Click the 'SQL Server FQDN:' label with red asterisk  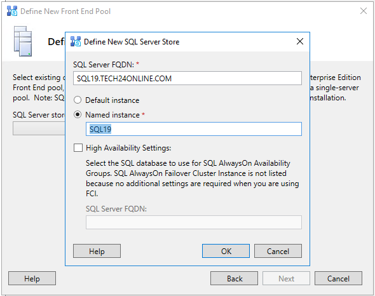(x=106, y=65)
